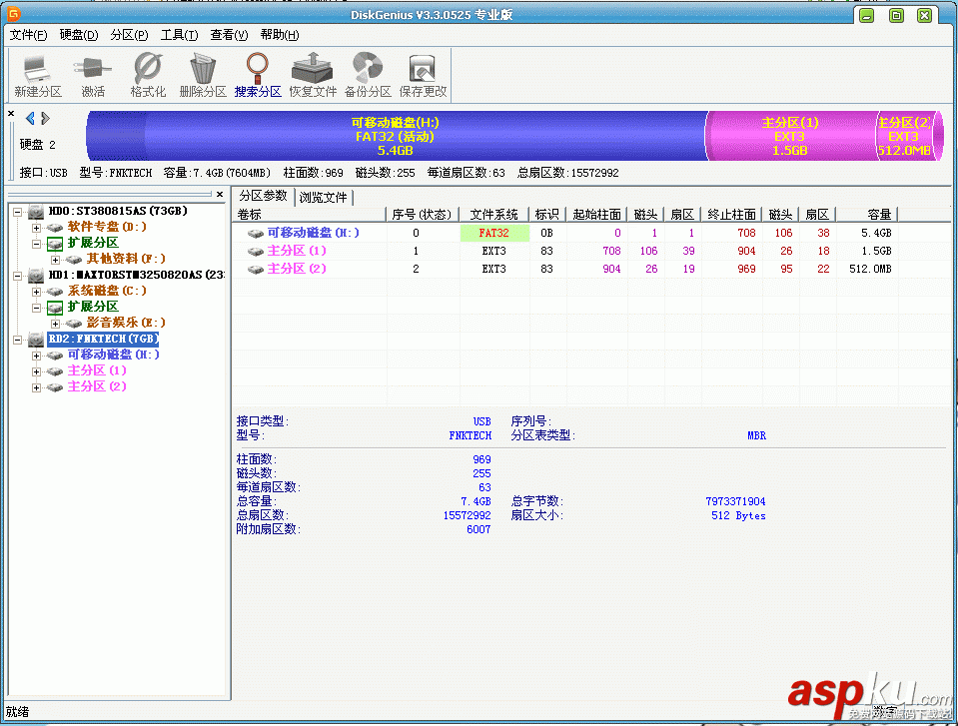
Task: Click the 备份分区 toolbar icon
Action: (x=368, y=75)
